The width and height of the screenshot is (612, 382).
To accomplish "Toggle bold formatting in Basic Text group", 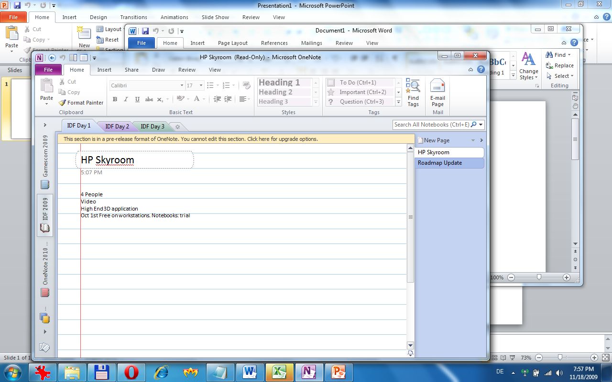I will pos(114,99).
